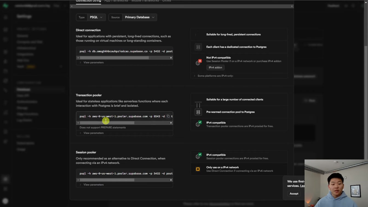Click 'Each client has a dedicated connection' text
The height and width of the screenshot is (207, 368).
236,47
